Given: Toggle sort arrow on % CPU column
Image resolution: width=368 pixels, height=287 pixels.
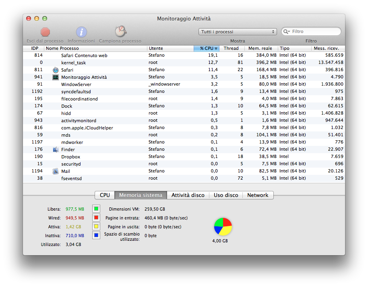Looking at the screenshot, I should coord(216,49).
